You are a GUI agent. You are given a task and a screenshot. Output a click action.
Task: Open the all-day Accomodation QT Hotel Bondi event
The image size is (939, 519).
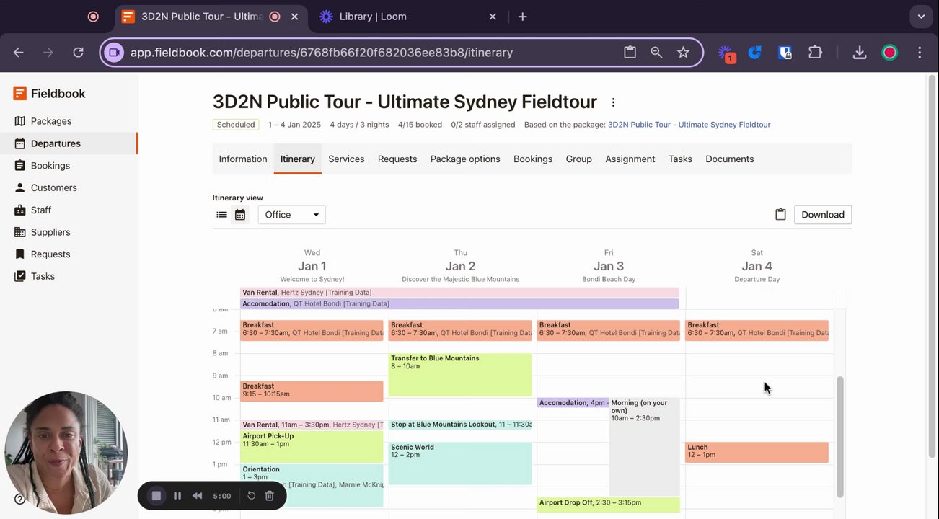click(459, 303)
